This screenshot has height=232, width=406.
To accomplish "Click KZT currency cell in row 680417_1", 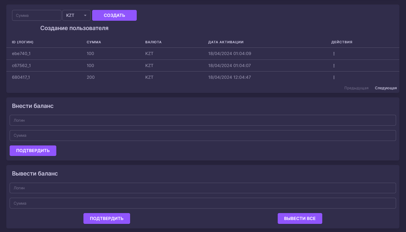I will 149,77.
